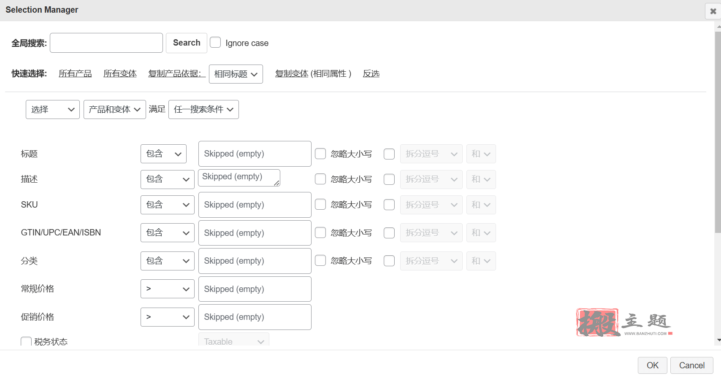Screen dimensions: 721x381
Task: Click the 常规价格 value input field
Action: (255, 289)
